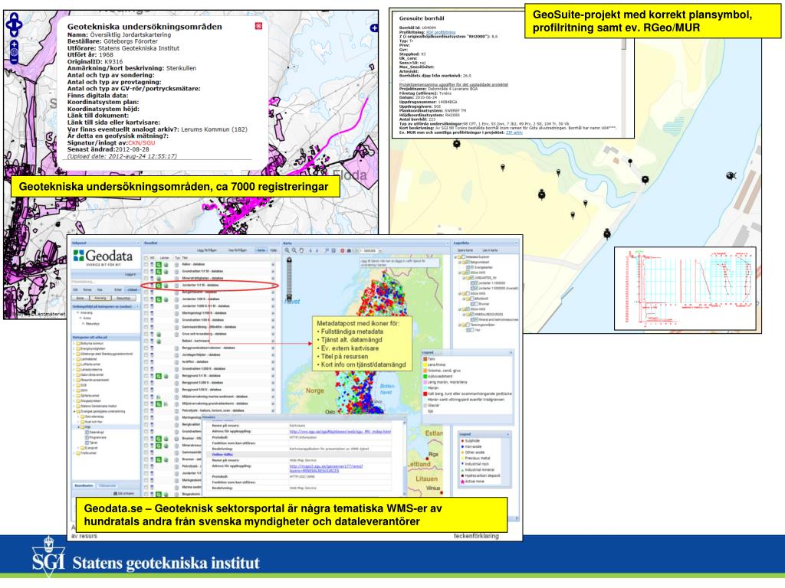Click green service icon in Berggrund 1:1 M row

(159, 375)
